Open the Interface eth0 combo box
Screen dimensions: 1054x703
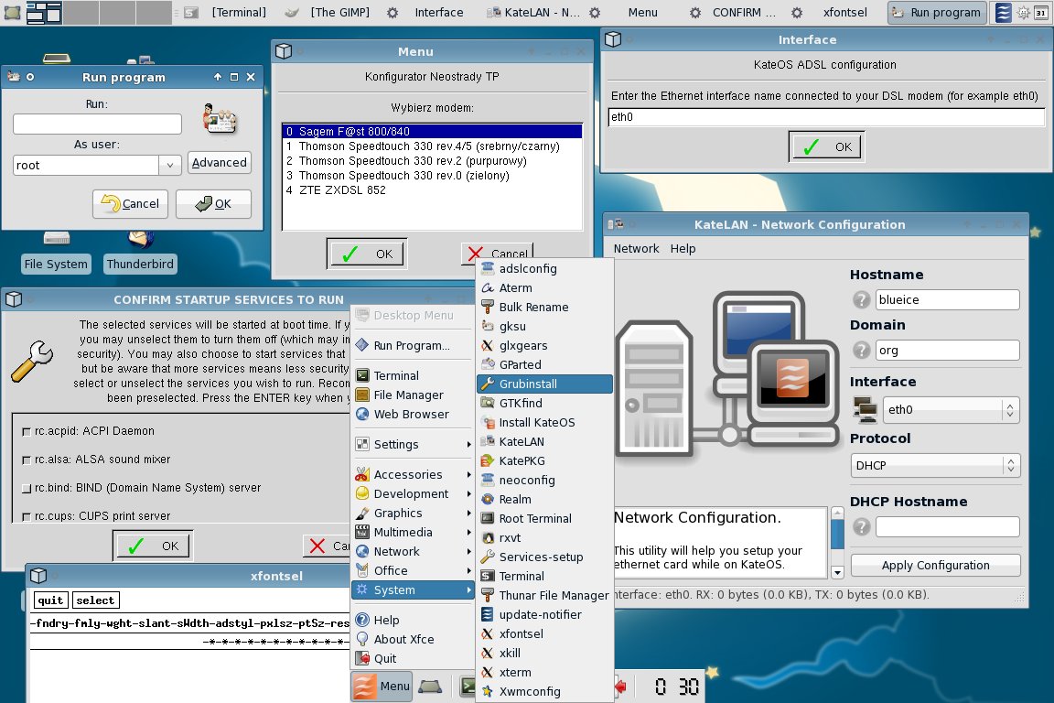[x=950, y=410]
